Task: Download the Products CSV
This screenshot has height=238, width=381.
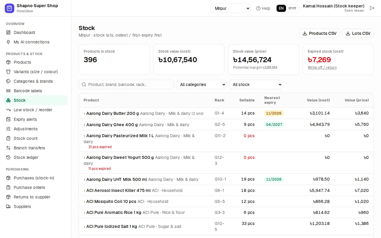Action: point(319,33)
